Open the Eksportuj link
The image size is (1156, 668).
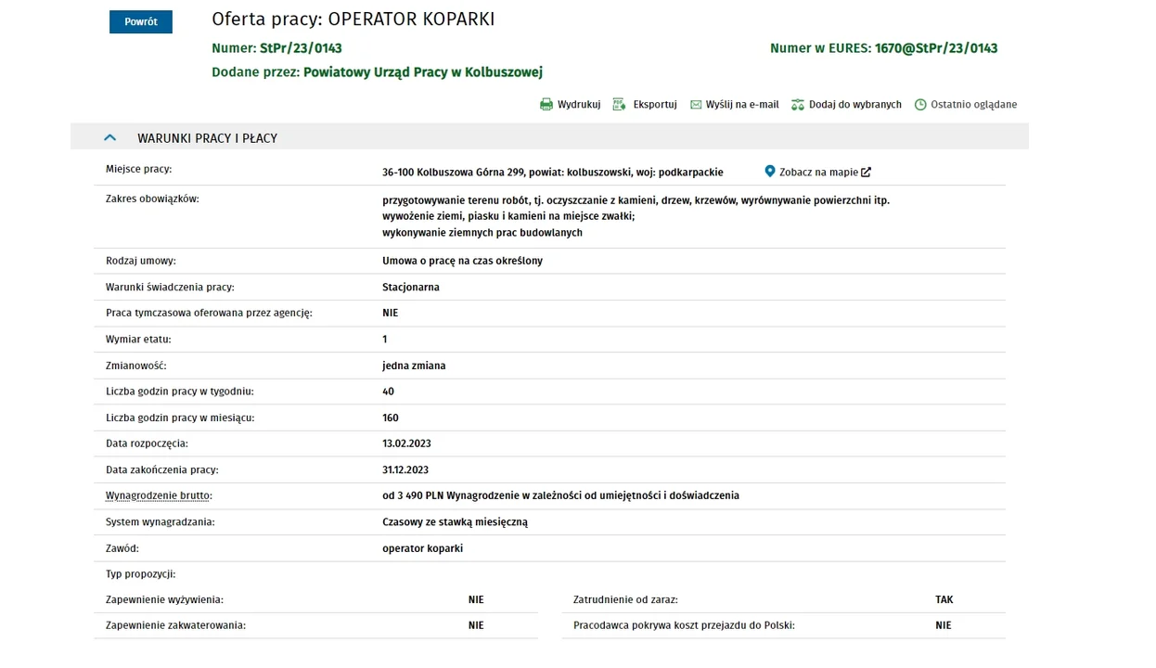coord(655,105)
